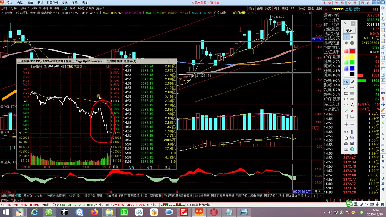
Task: Pick the arrow line drawing tool
Action: 352,88
